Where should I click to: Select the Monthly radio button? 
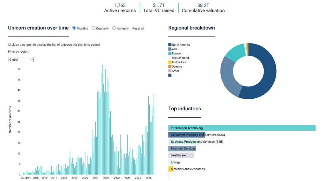point(74,28)
